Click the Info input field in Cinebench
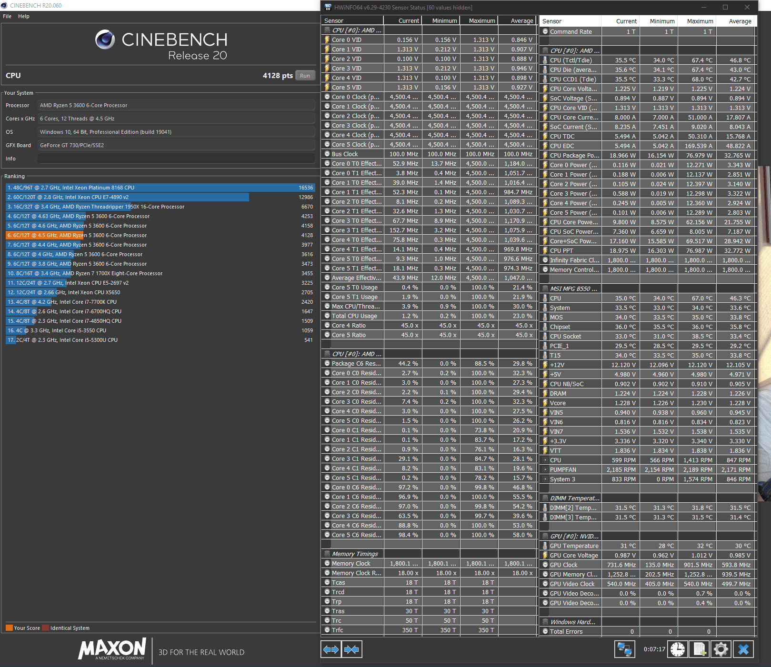 click(176, 159)
